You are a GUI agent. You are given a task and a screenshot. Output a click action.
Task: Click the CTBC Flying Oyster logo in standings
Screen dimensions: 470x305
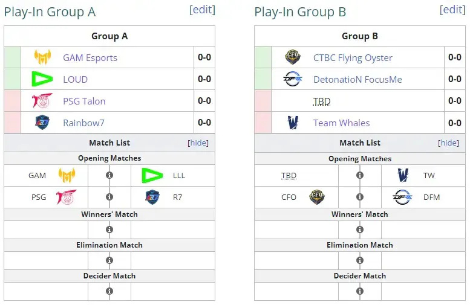coord(293,57)
